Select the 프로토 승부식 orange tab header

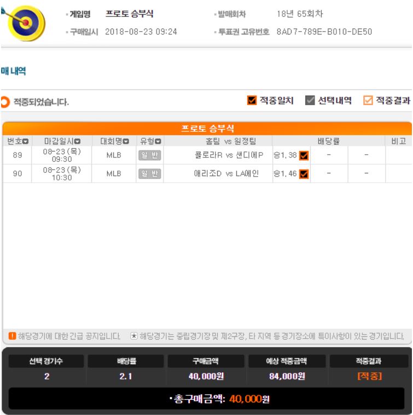[x=207, y=128]
